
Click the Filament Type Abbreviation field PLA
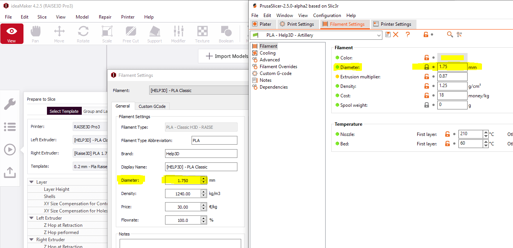214,140
